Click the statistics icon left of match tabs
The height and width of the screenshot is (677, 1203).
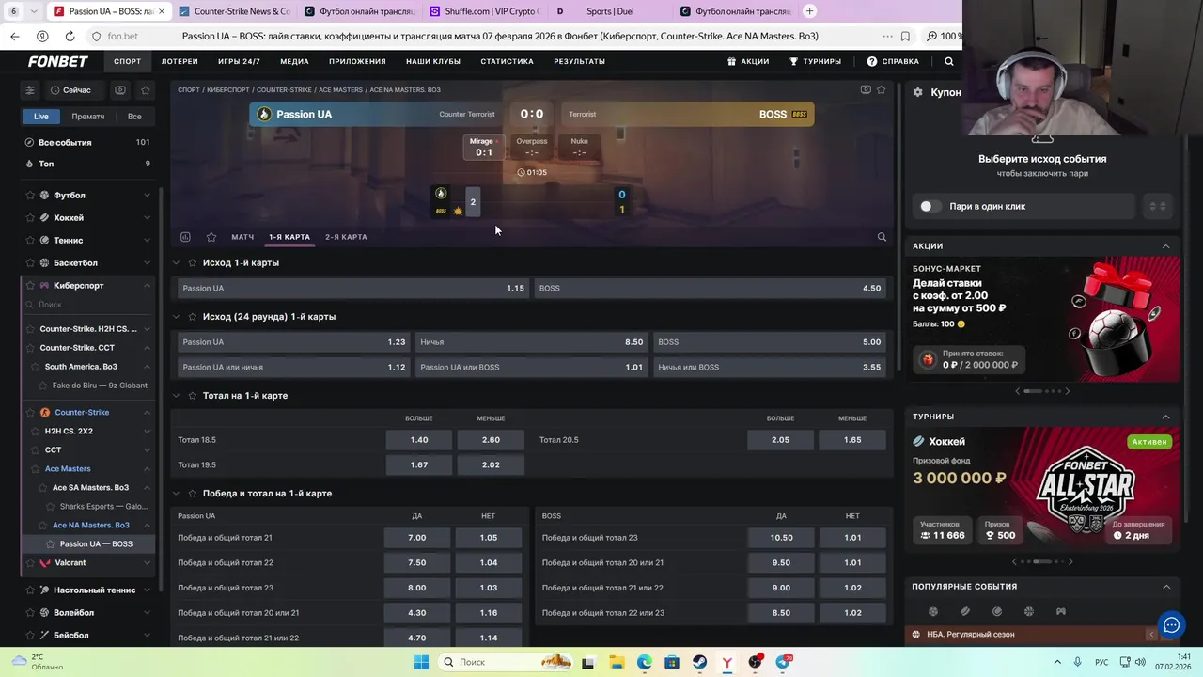point(185,237)
